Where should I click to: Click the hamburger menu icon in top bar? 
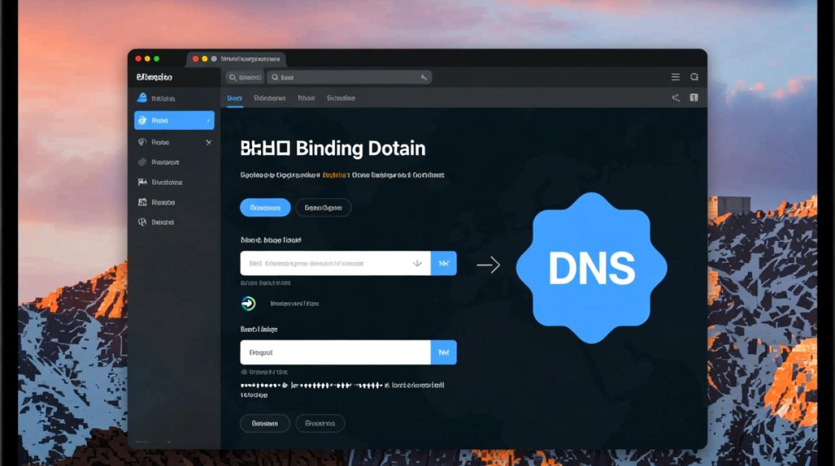(x=675, y=77)
